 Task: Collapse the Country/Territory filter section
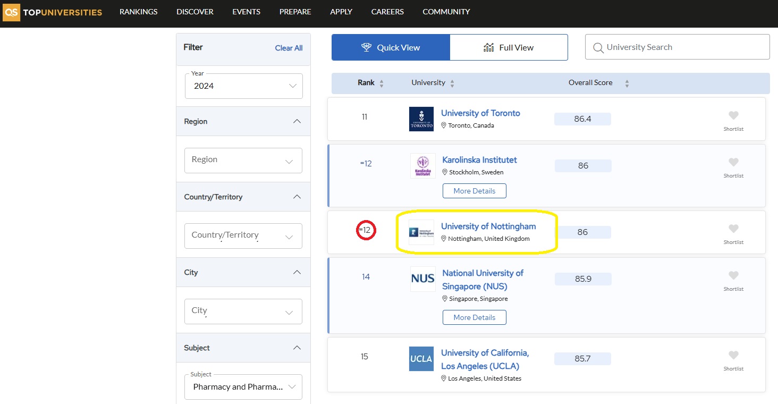(297, 197)
